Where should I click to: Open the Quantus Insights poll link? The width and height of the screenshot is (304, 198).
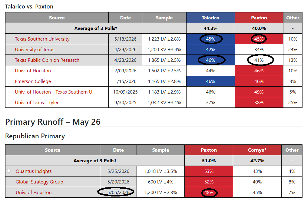tap(34, 171)
